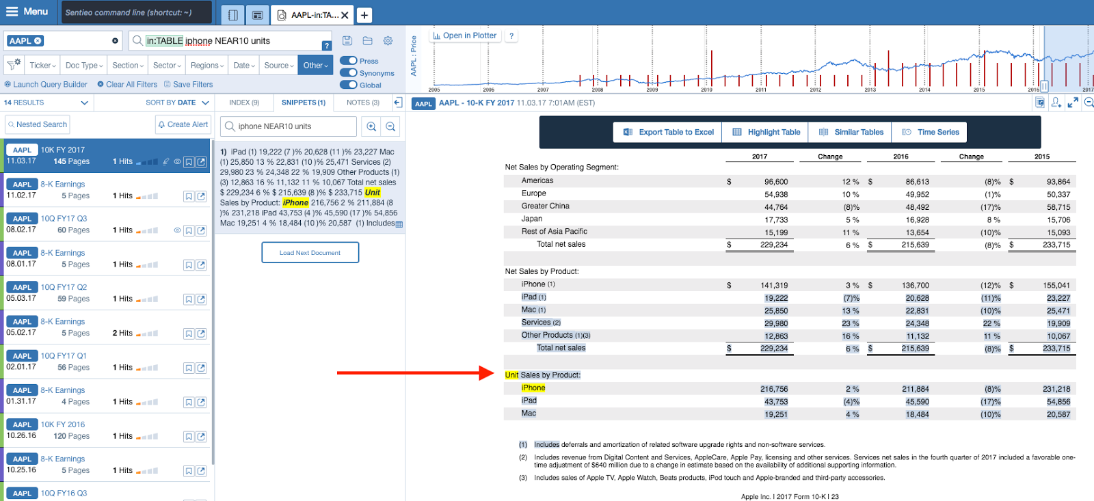Open the Sector filter dropdown
Image resolution: width=1094 pixels, height=501 pixels.
[x=167, y=65]
